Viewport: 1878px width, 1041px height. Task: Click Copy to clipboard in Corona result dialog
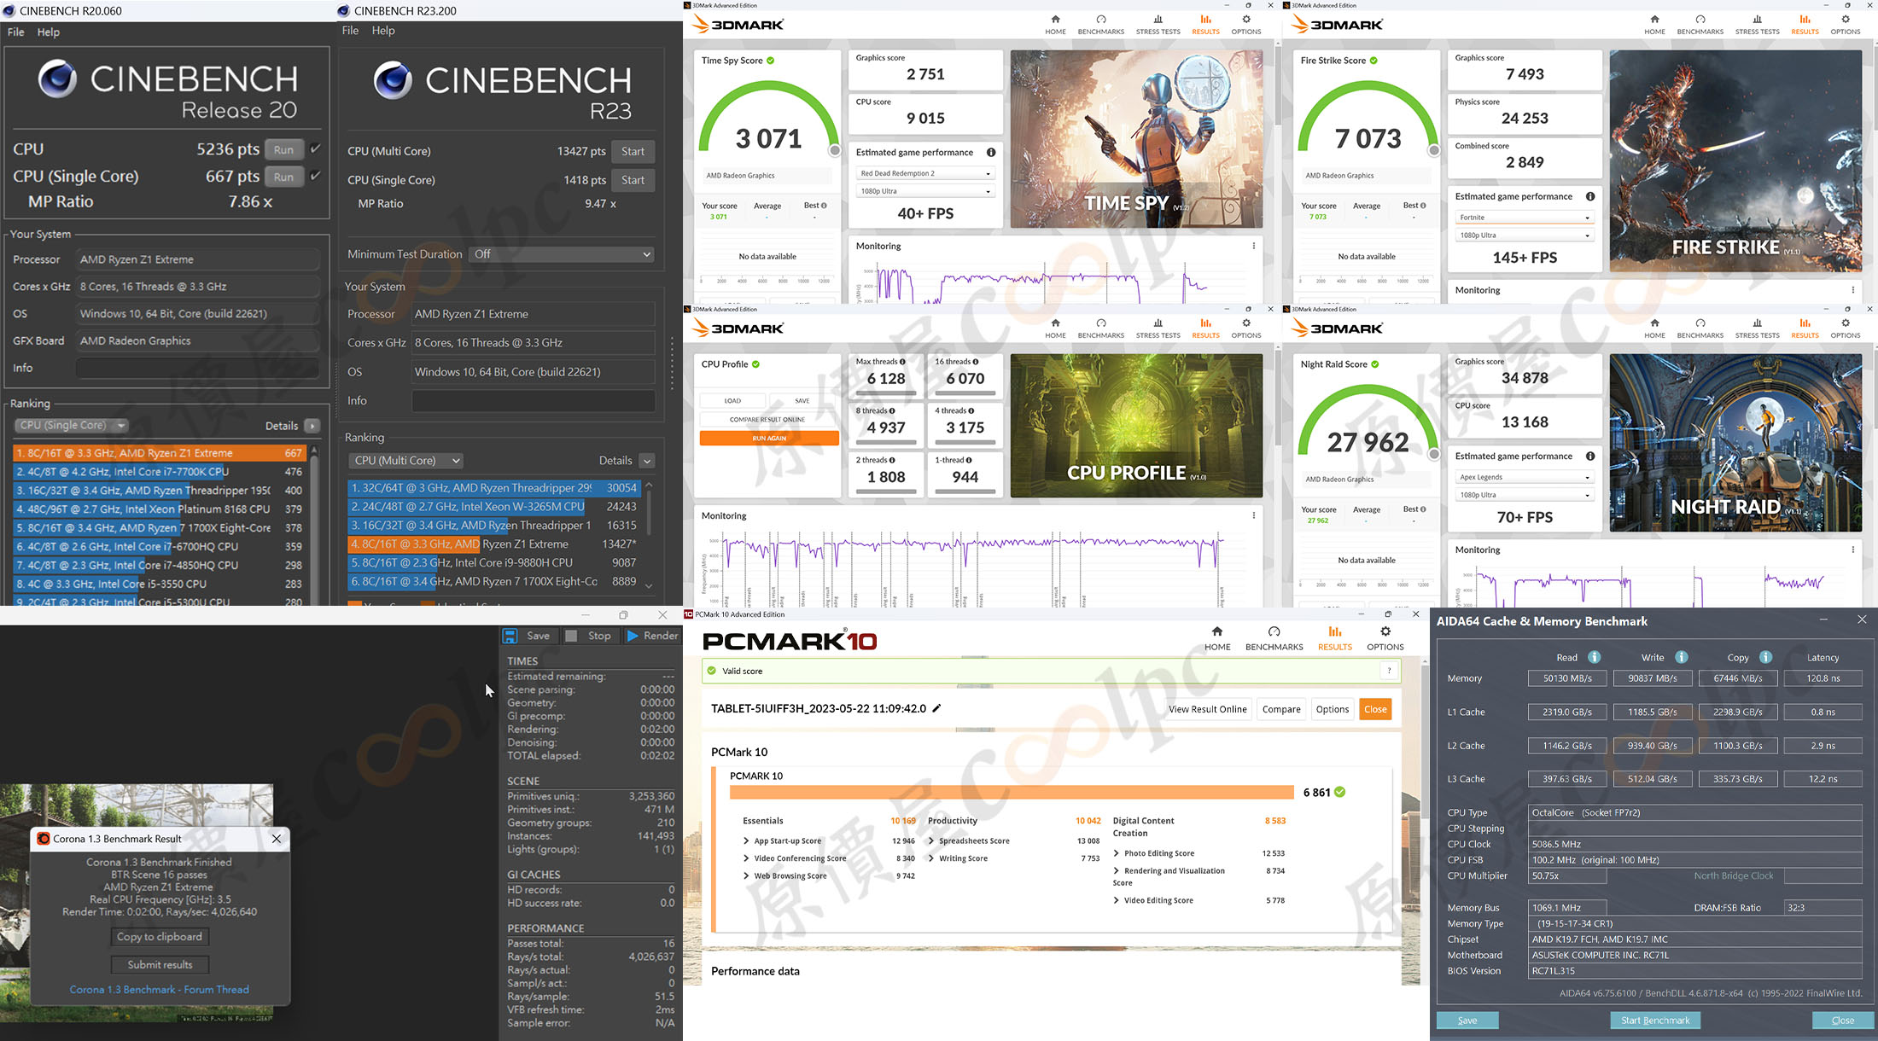(x=160, y=937)
